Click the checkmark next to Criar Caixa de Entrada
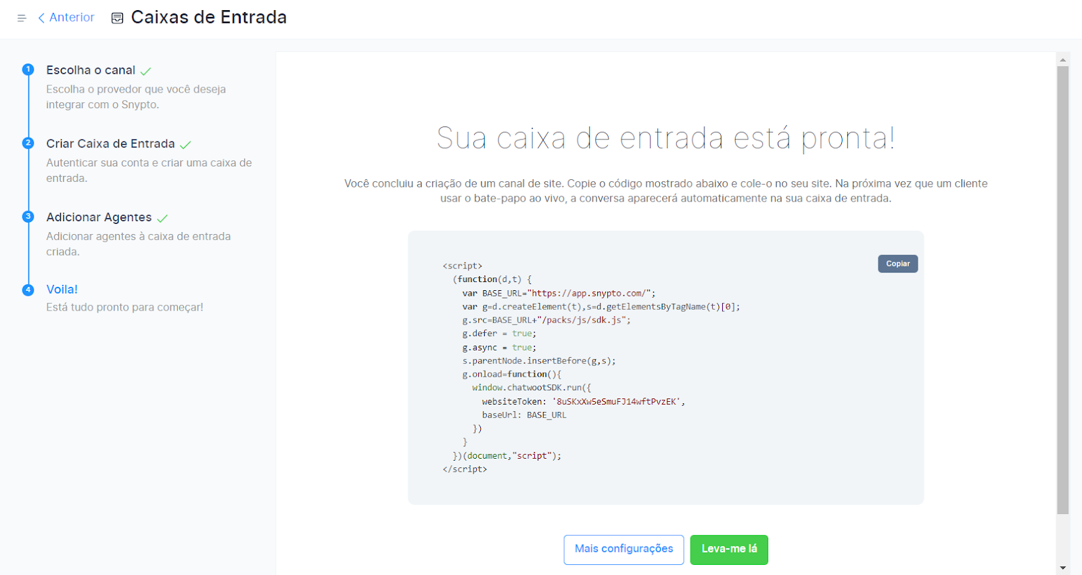 (x=185, y=145)
